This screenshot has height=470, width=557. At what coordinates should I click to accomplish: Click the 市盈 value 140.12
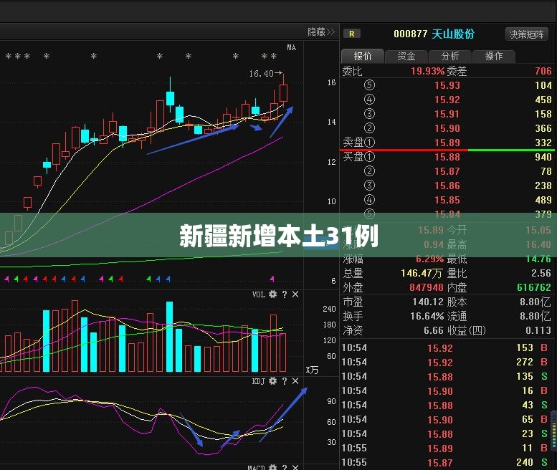428,302
